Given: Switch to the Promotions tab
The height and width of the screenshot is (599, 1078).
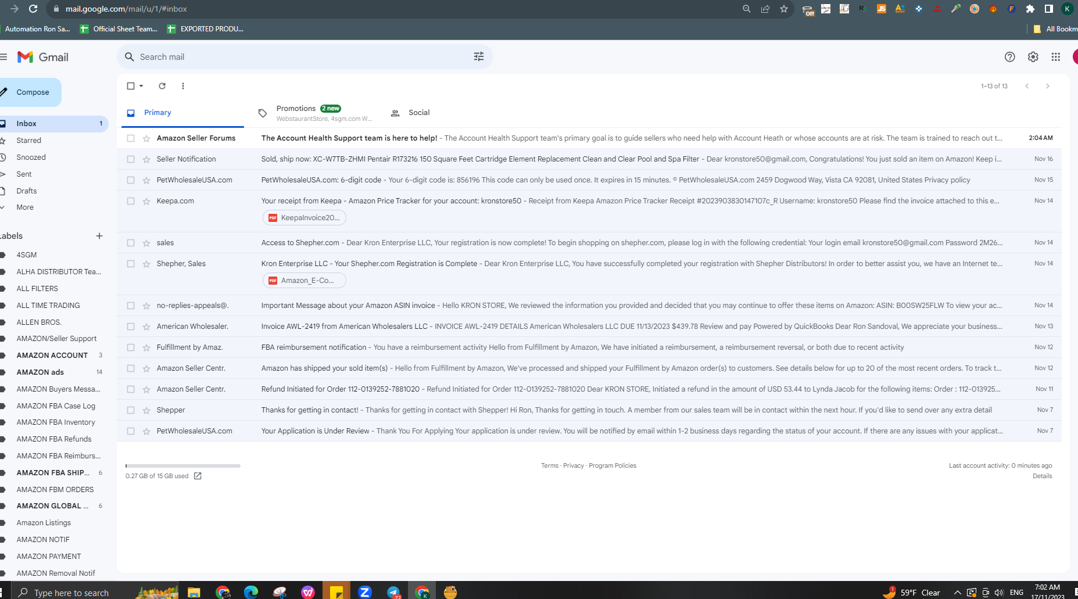Looking at the screenshot, I should 316,113.
